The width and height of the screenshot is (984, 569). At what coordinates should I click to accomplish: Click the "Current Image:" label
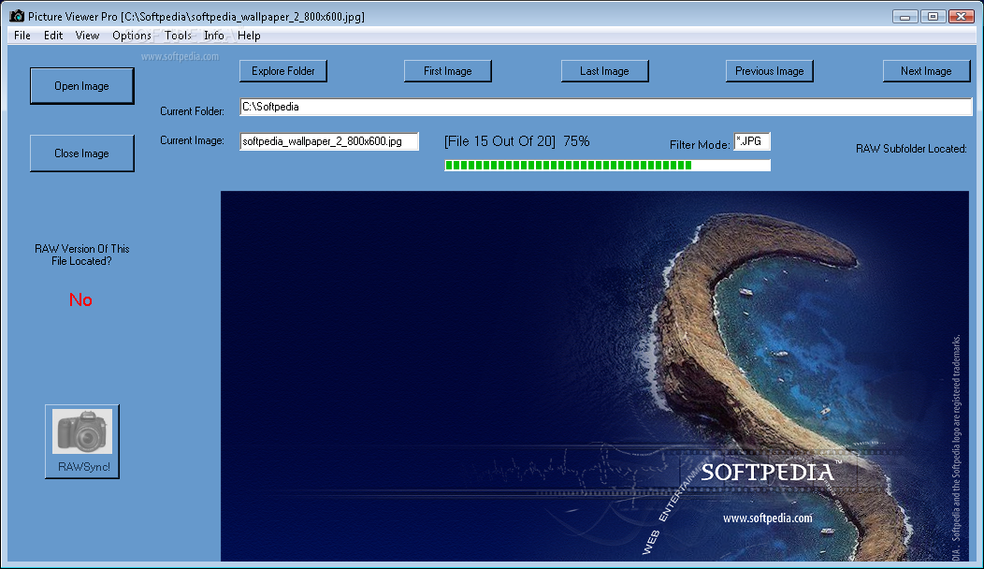192,140
